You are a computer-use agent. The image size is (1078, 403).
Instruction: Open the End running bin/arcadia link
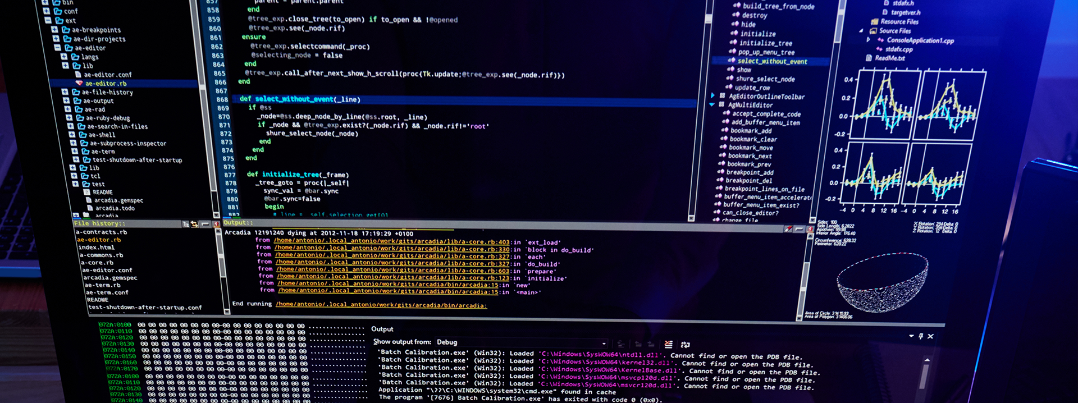click(x=381, y=305)
